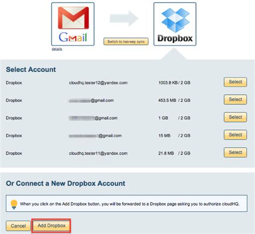Screen dimensions: 255x234
Task: Click the sync direction arrow
Action: coord(124,18)
